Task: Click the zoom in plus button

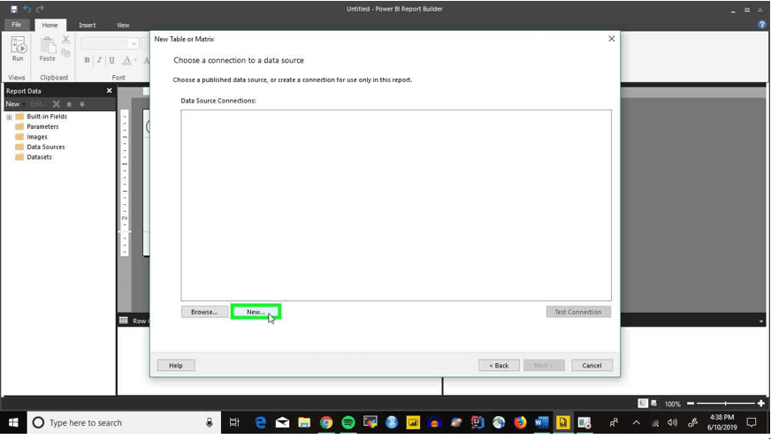Action: (761, 404)
